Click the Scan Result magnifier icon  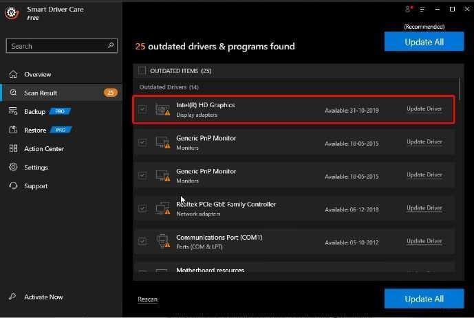point(13,93)
